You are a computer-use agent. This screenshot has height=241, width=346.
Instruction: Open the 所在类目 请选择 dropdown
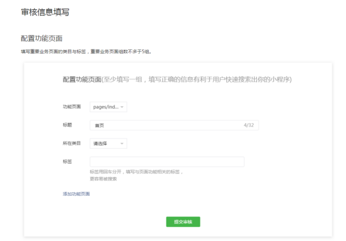coord(108,143)
